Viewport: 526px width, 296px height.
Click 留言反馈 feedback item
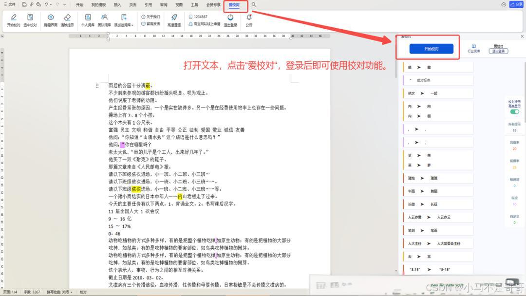click(x=150, y=24)
